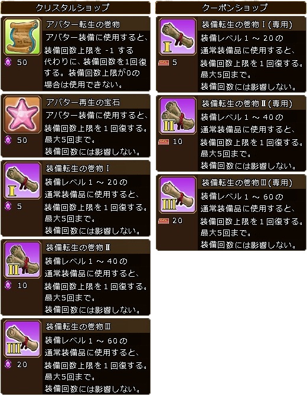Click the アバター転生の巻物 green scroll icon
Image resolution: width=307 pixels, height=396 pixels.
22,37
